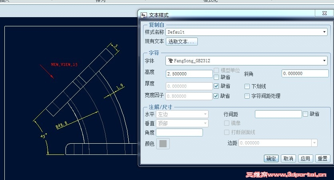Click the font type icon beside FangSong_GB2312
This screenshot has width=334, height=180.
click(171, 61)
